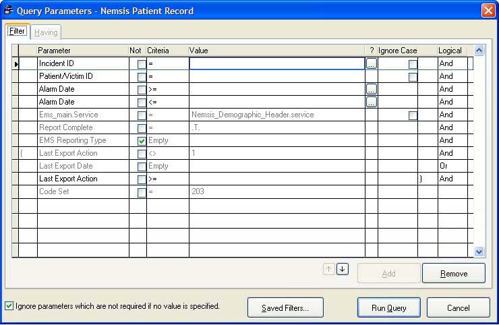
Task: Open the Criteria cell for Incident ID
Action: [168, 63]
